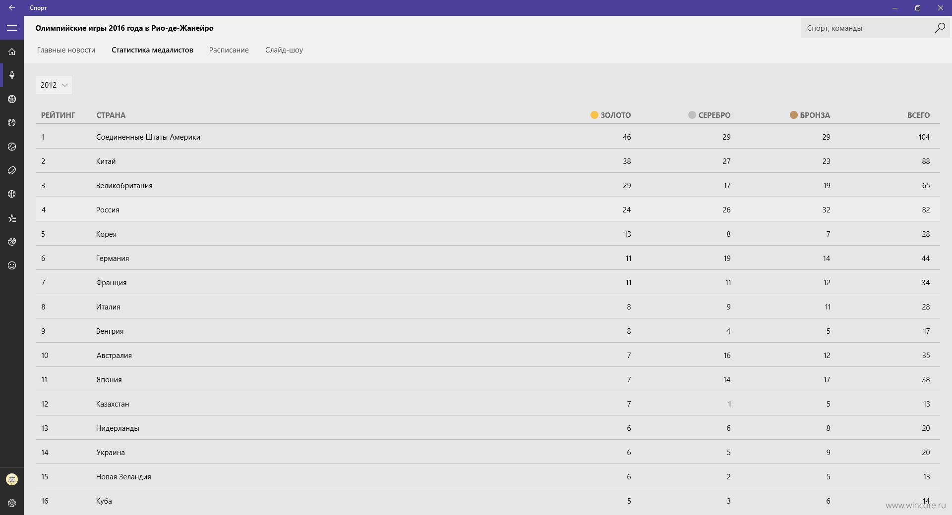Open the soccer ball section in the sidebar
The image size is (952, 515).
[x=12, y=99]
